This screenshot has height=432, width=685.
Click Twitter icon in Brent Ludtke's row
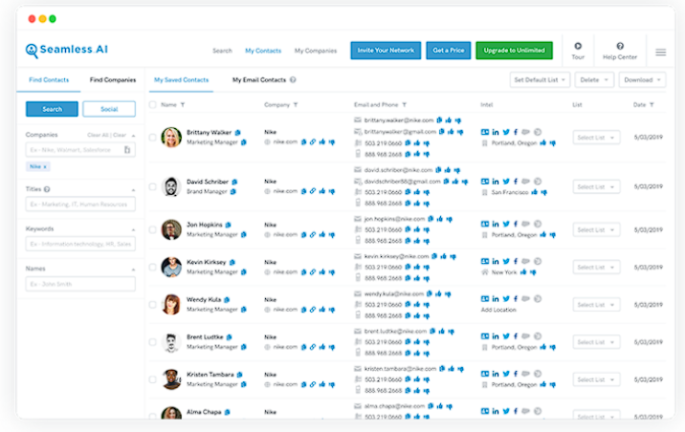pos(506,336)
